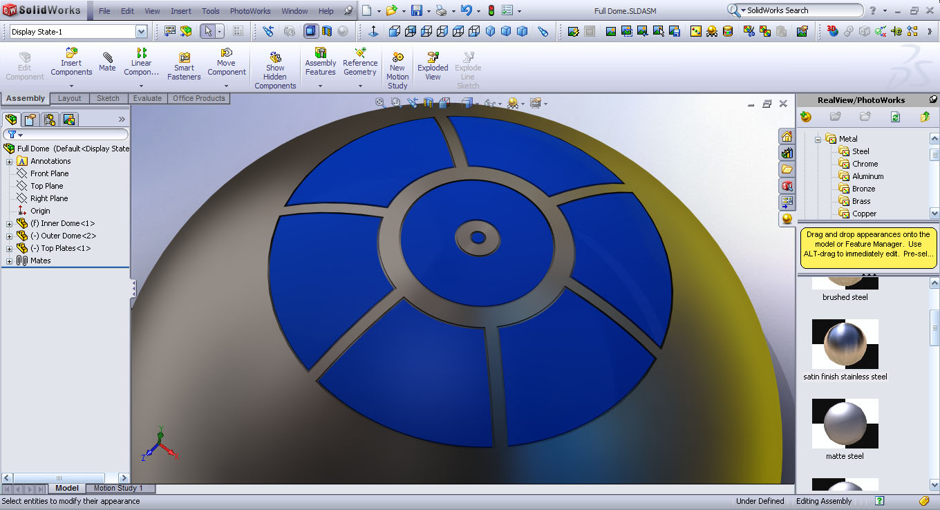Choose the matte steel appearance swatch
The height and width of the screenshot is (510, 940).
845,423
